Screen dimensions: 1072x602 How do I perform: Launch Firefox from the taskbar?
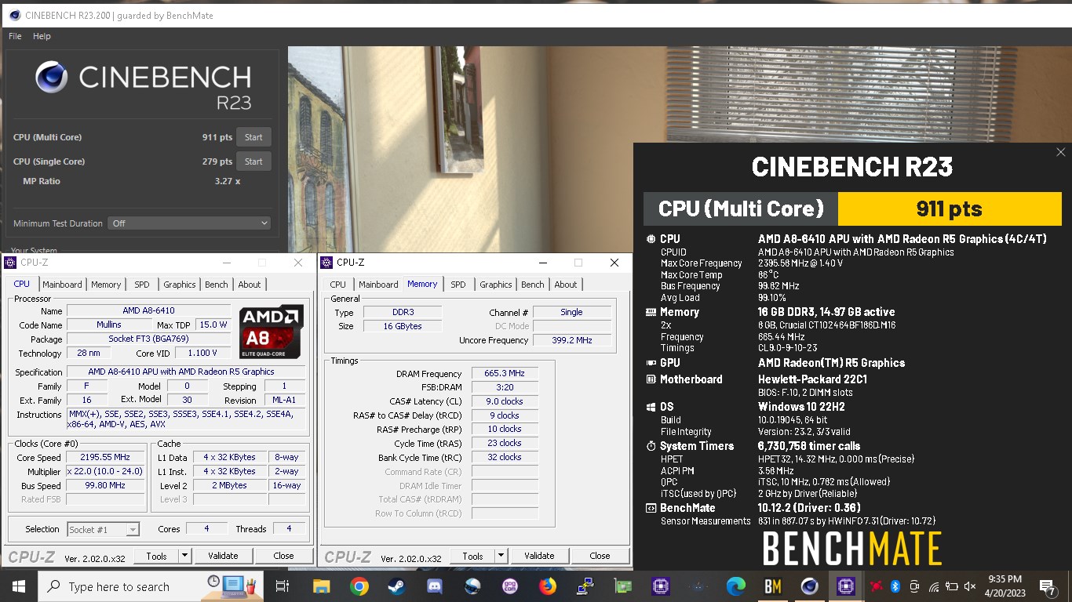548,586
